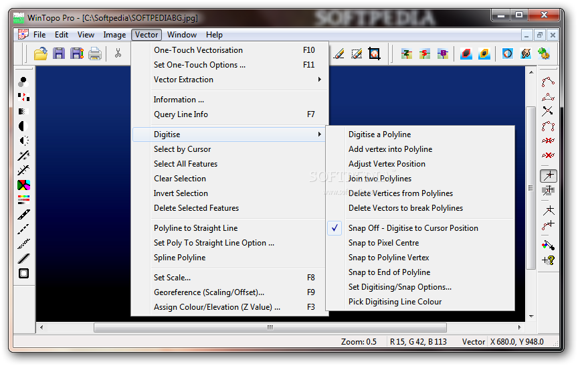Open Georeference (Scaling/Offset) dialog
Image resolution: width=578 pixels, height=366 pixels.
[229, 292]
